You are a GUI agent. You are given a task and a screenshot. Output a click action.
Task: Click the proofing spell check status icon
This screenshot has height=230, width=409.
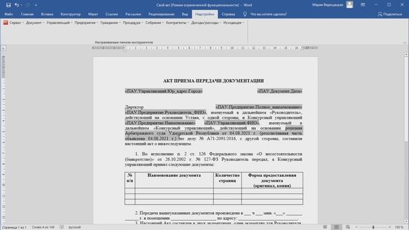[x=61, y=227]
